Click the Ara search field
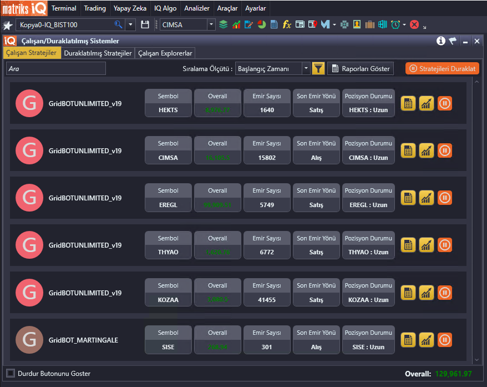The image size is (487, 387). 56,68
